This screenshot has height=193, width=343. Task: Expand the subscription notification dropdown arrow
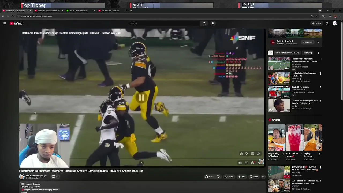pos(57,177)
